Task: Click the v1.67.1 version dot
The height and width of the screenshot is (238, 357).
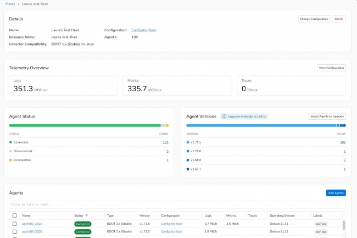Action: tap(188, 169)
